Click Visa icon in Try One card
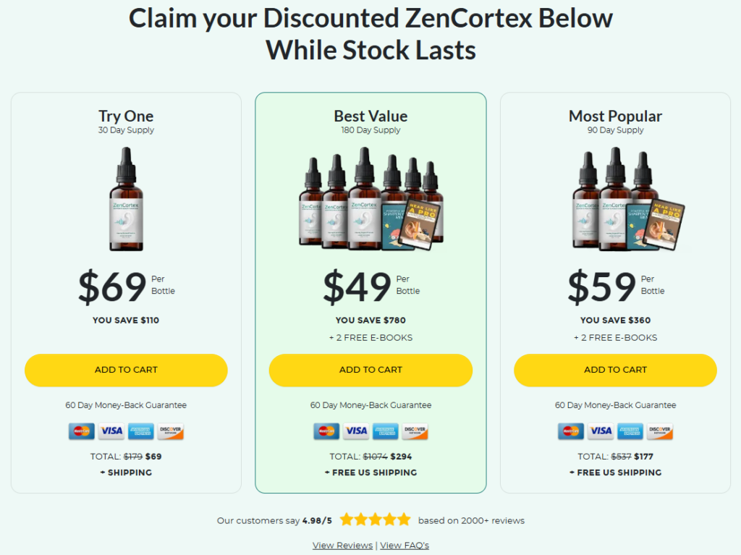The width and height of the screenshot is (741, 555). click(111, 431)
